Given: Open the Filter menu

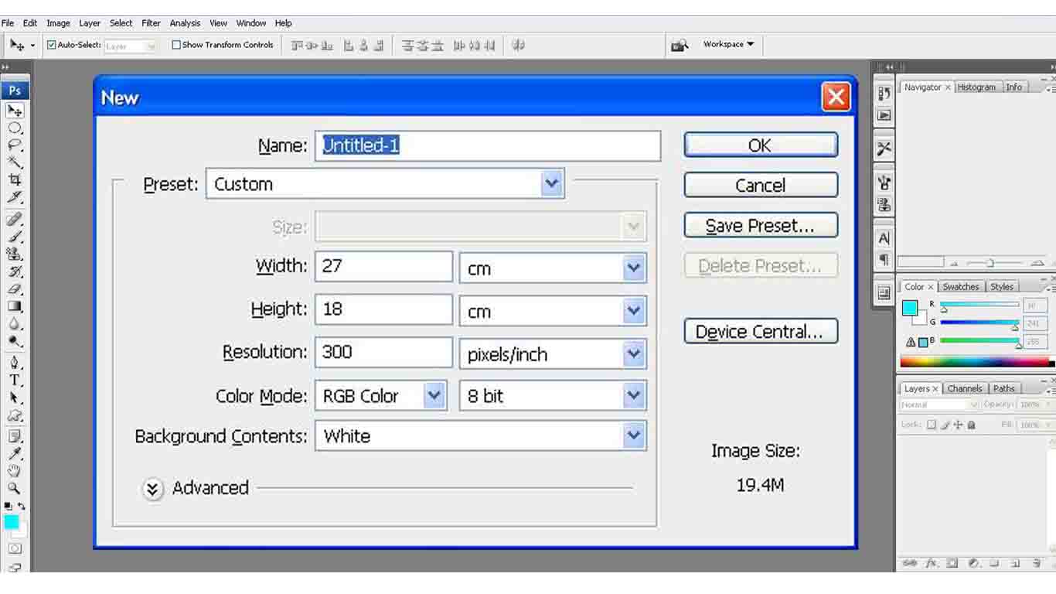Looking at the screenshot, I should click(x=151, y=23).
